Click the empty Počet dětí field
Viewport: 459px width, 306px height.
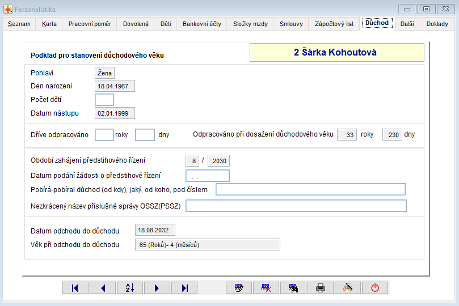pos(104,100)
